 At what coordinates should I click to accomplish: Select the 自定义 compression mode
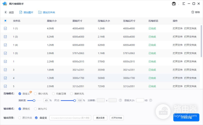coord(20,94)
